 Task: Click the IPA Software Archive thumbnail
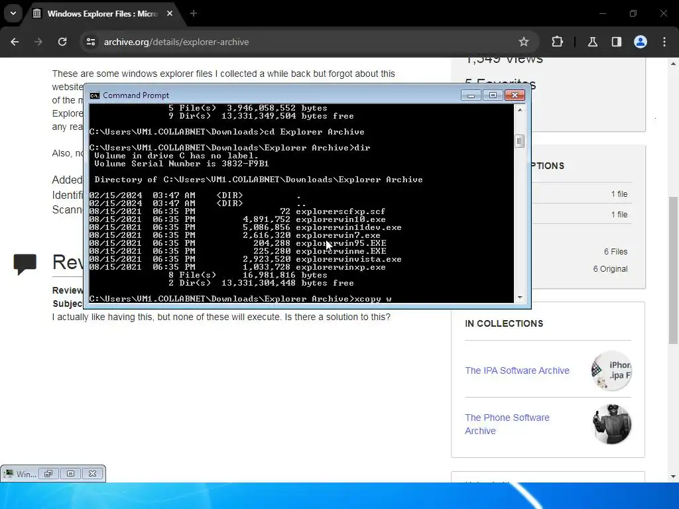coord(611,370)
